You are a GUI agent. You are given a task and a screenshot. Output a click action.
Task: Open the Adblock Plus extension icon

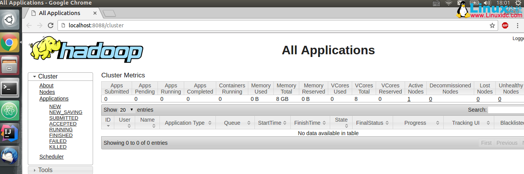click(x=505, y=25)
